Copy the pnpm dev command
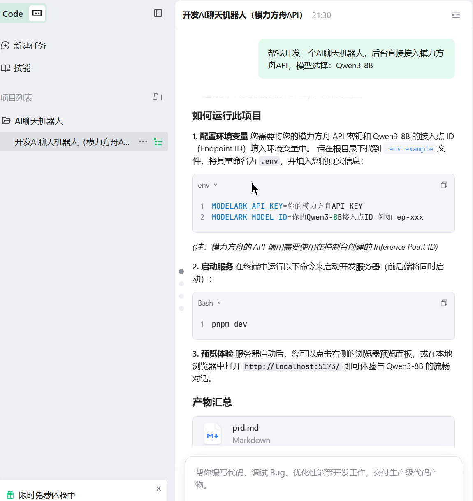Image resolution: width=473 pixels, height=501 pixels. point(444,303)
